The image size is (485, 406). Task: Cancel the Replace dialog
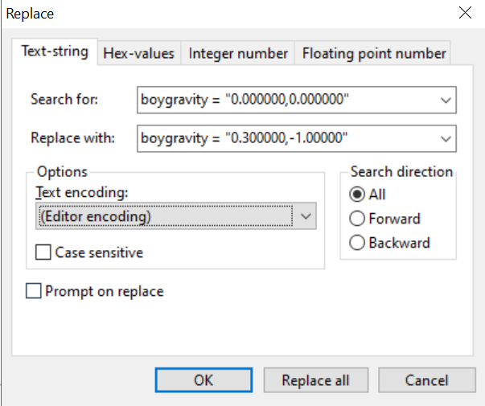point(426,380)
